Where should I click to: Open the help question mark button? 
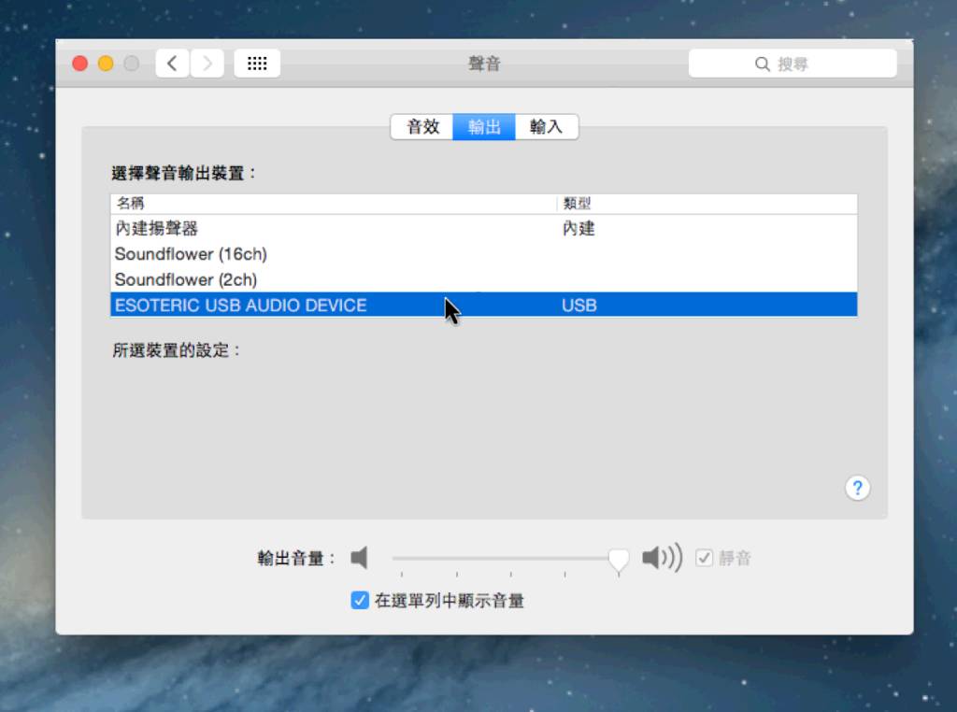tap(857, 488)
